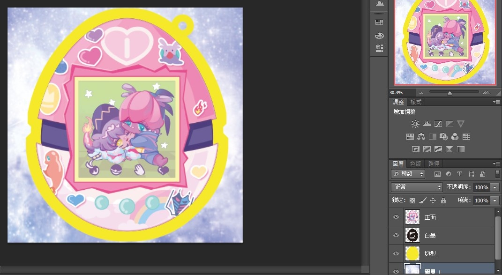Click the Navigator zoom slider handle
Image resolution: width=502 pixels, height=275 pixels.
pos(450,93)
